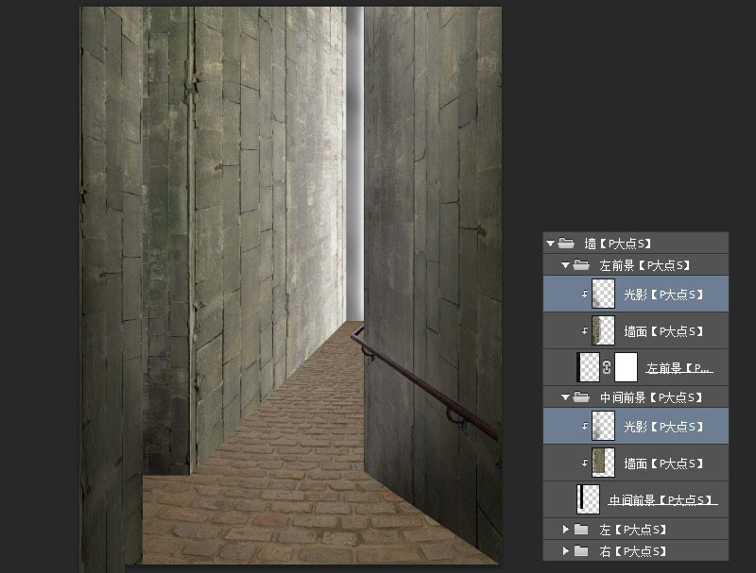The image size is (756, 573).
Task: Click the 右【P大点S】 group name
Action: 633,551
